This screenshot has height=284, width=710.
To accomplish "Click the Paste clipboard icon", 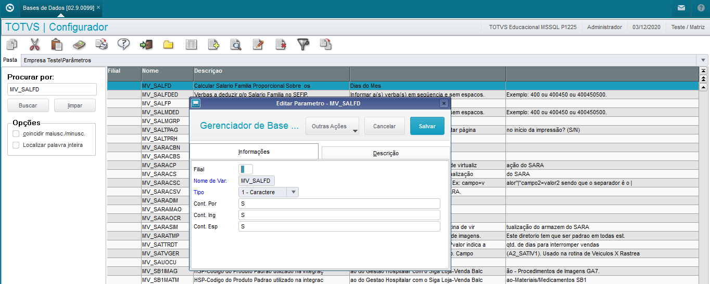I will (x=57, y=44).
